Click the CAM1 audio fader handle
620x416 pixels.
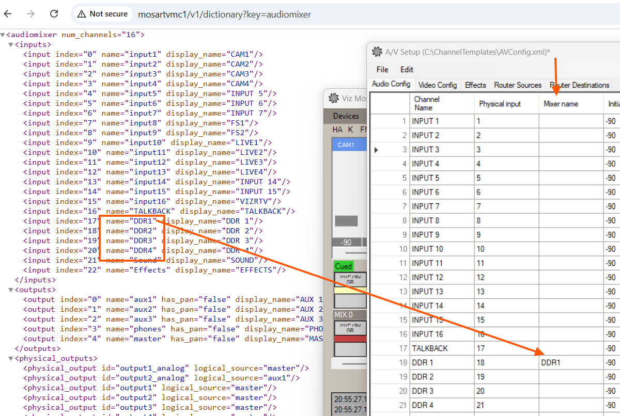[346, 221]
